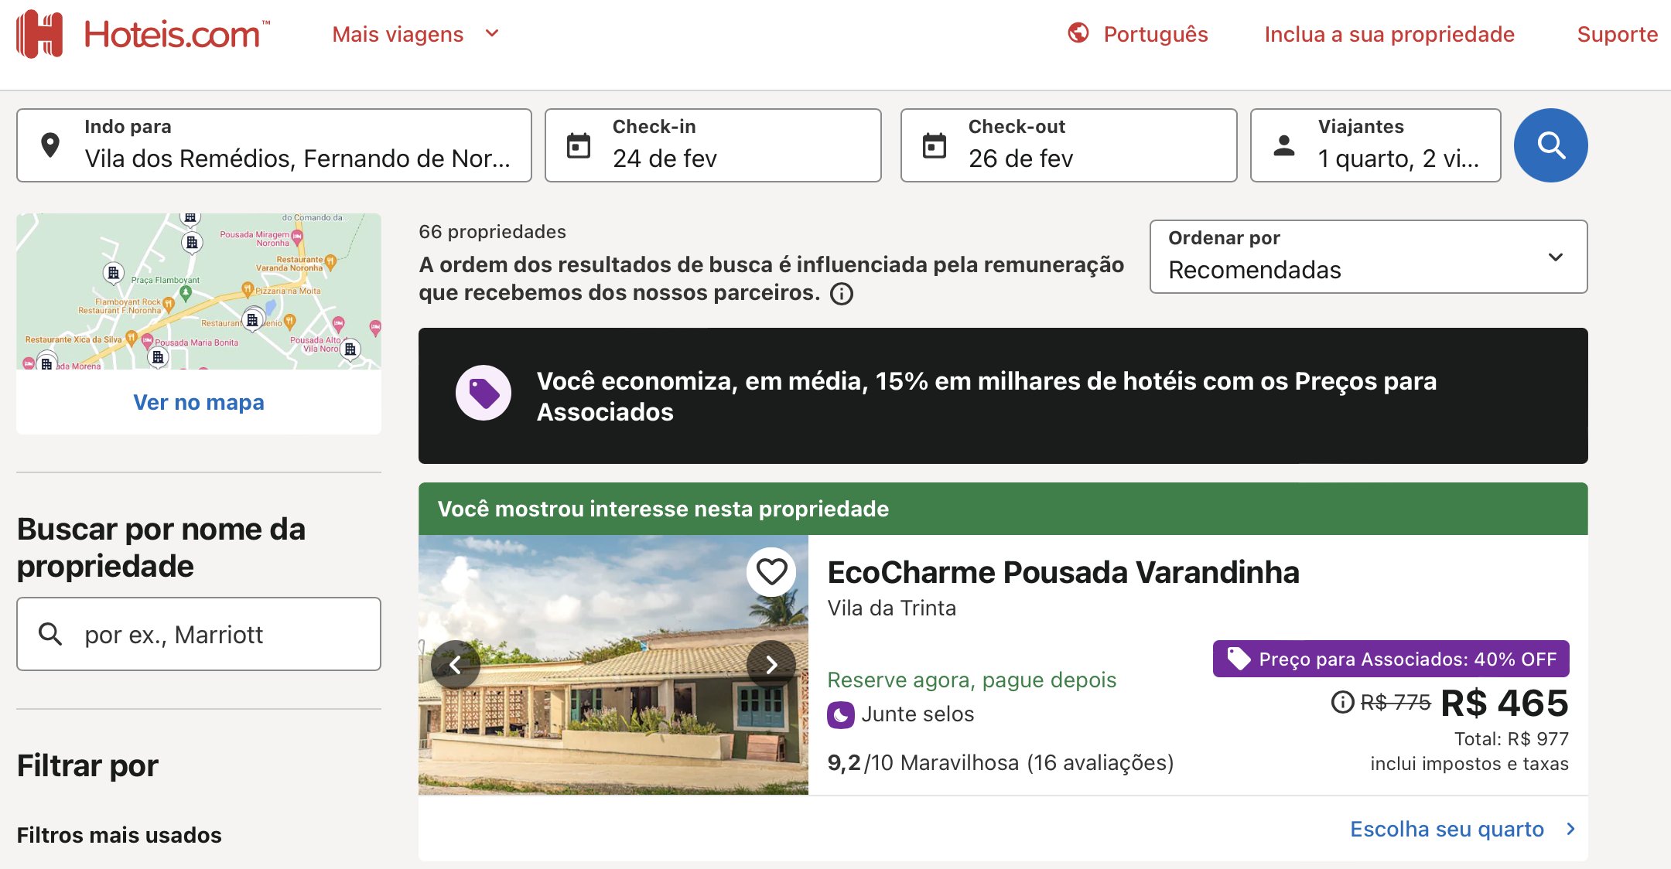Click the Reserve agora, pague depois text
1671x869 pixels.
[972, 680]
